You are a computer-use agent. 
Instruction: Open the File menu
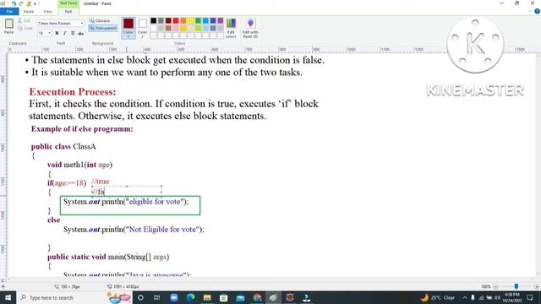click(x=9, y=11)
